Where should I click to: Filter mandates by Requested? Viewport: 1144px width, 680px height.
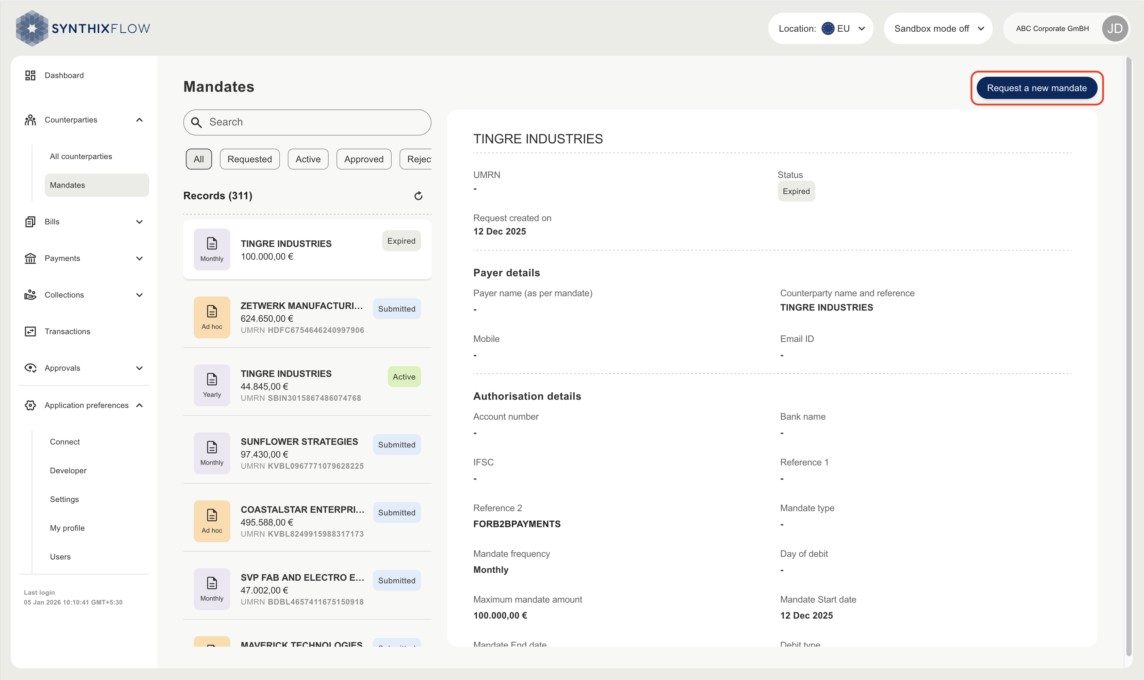pos(250,159)
